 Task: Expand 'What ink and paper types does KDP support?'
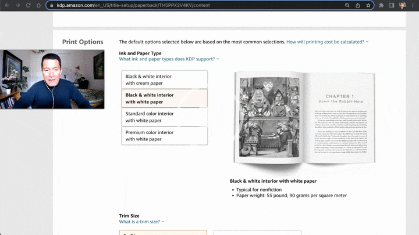tap(169, 59)
